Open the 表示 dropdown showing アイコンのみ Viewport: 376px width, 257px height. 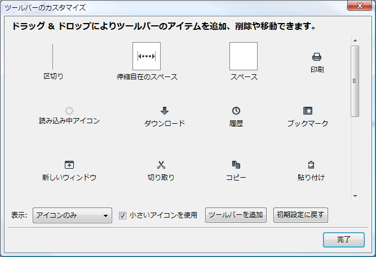pos(72,215)
